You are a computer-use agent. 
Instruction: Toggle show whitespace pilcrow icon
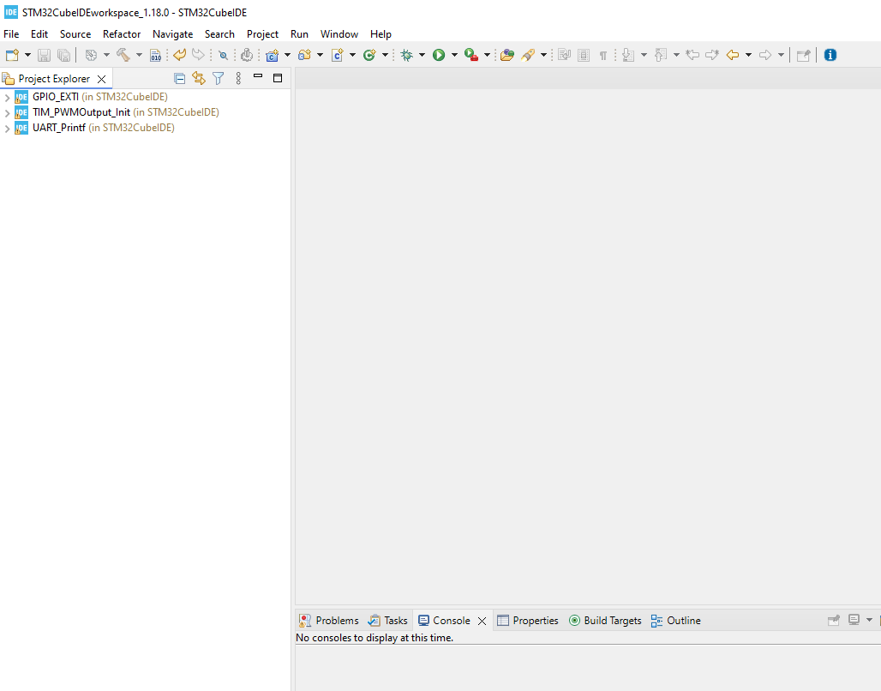click(x=602, y=55)
